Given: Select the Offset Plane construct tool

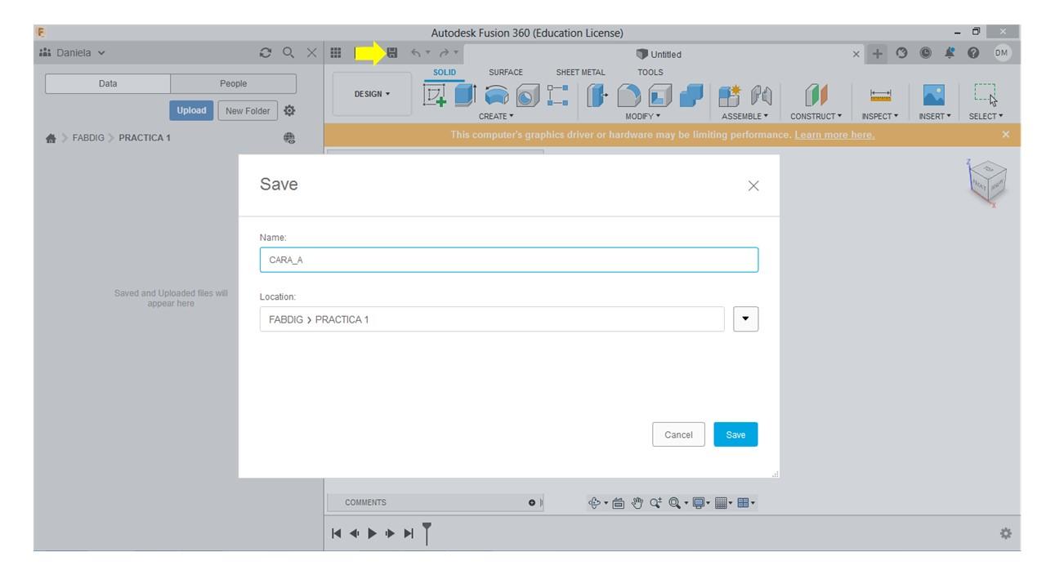Looking at the screenshot, I should click(x=817, y=95).
